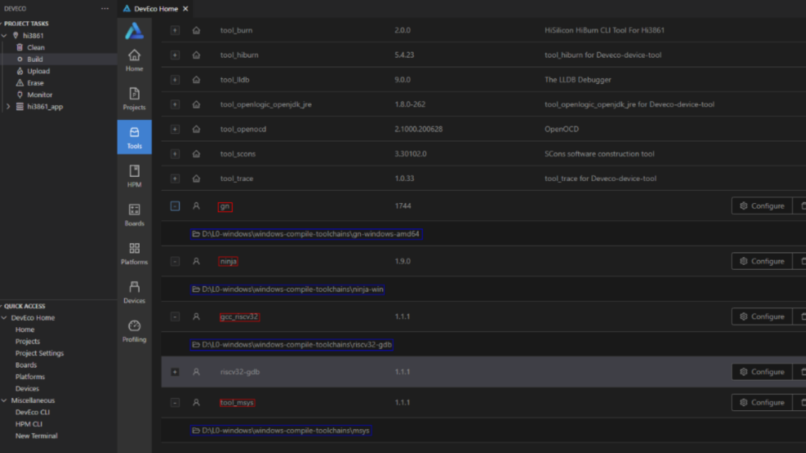Viewport: 806px width, 453px height.
Task: Select the Upload project task
Action: (x=38, y=71)
